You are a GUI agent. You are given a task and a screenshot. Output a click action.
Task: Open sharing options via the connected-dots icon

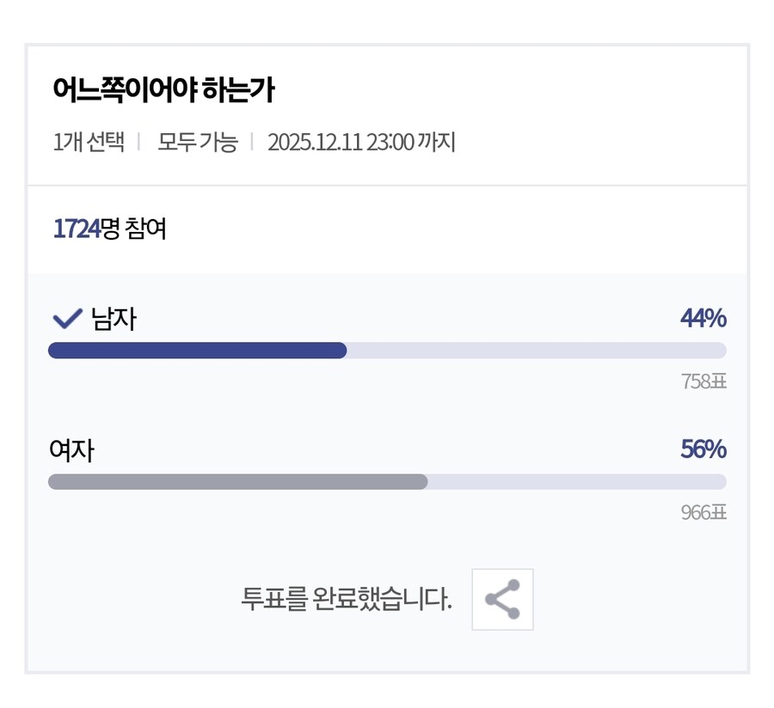point(502,600)
